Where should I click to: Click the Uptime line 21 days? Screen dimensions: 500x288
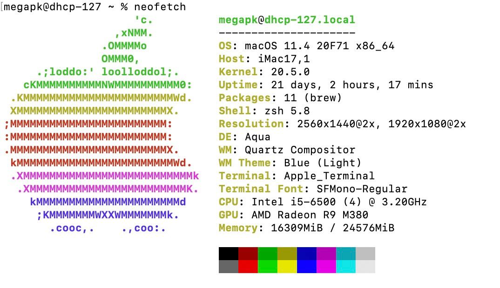326,85
